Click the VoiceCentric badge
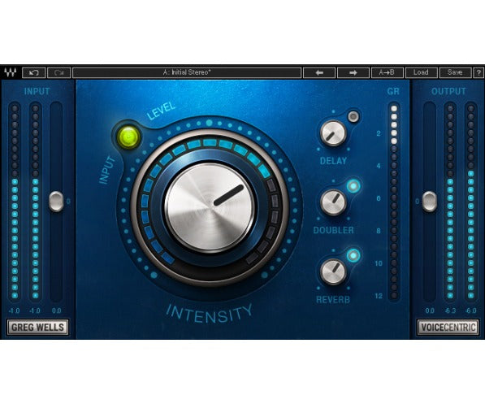Screen dimensions: 485x404 click(x=448, y=328)
